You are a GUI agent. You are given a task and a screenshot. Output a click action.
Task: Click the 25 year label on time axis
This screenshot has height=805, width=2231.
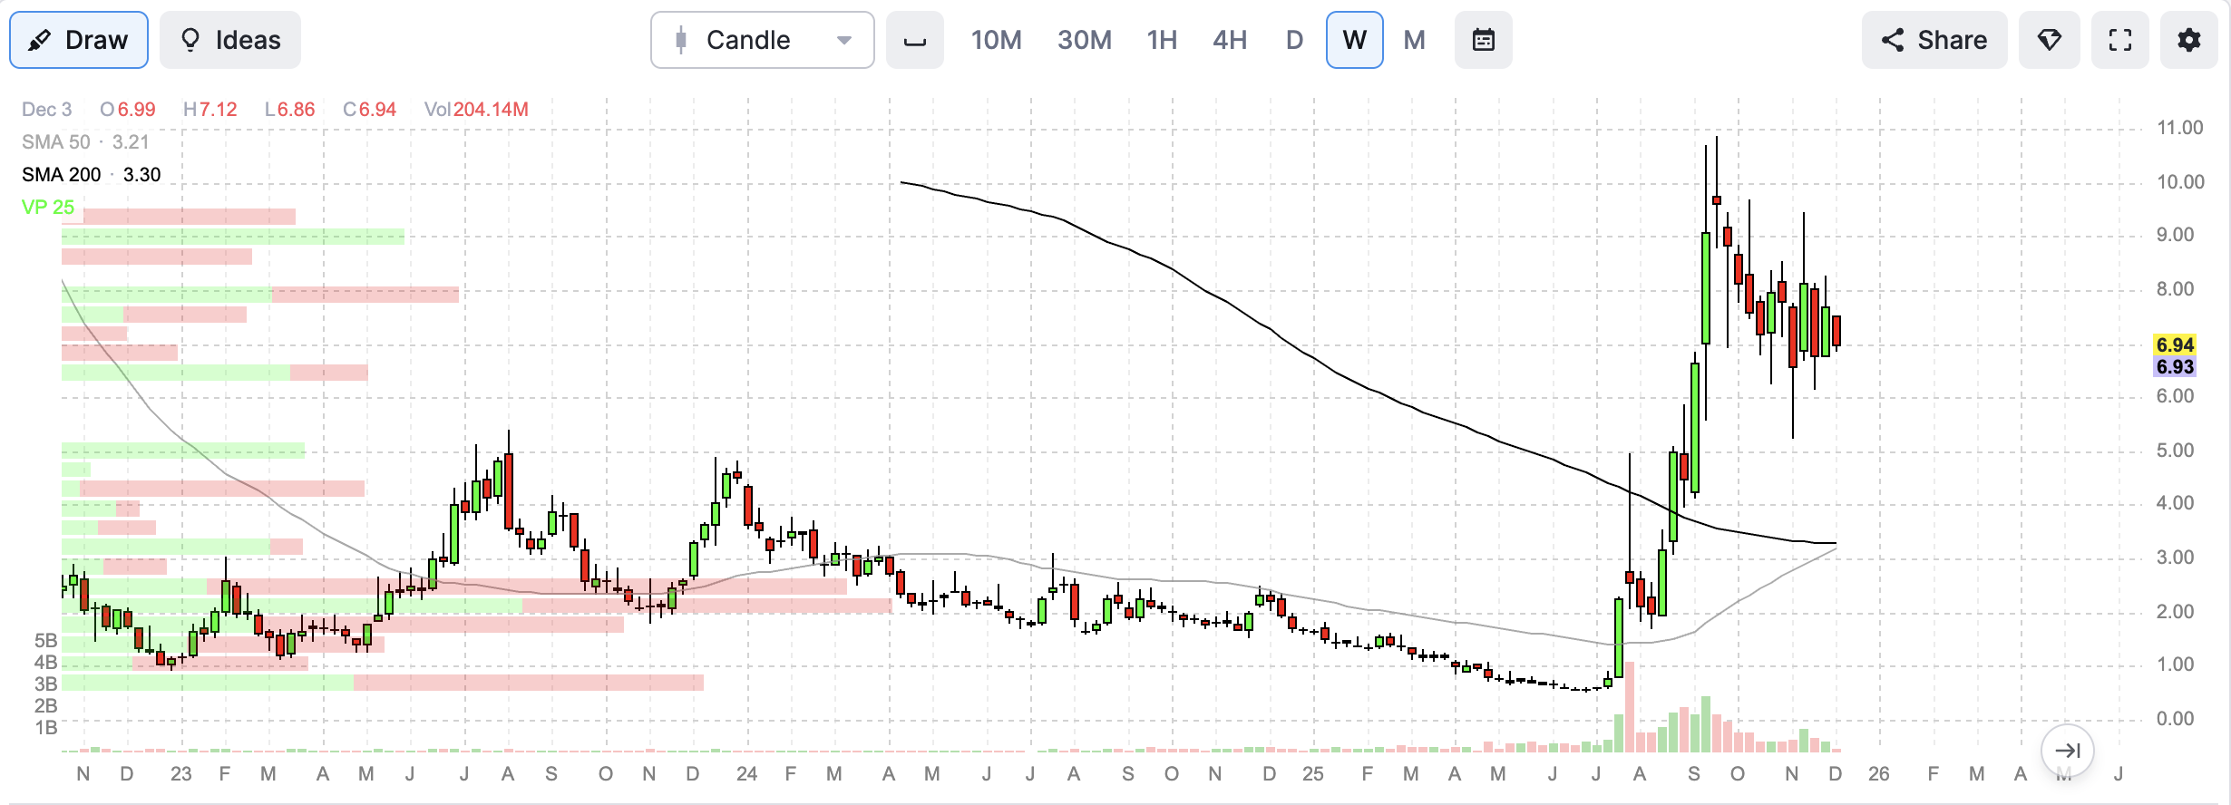pos(1313,774)
